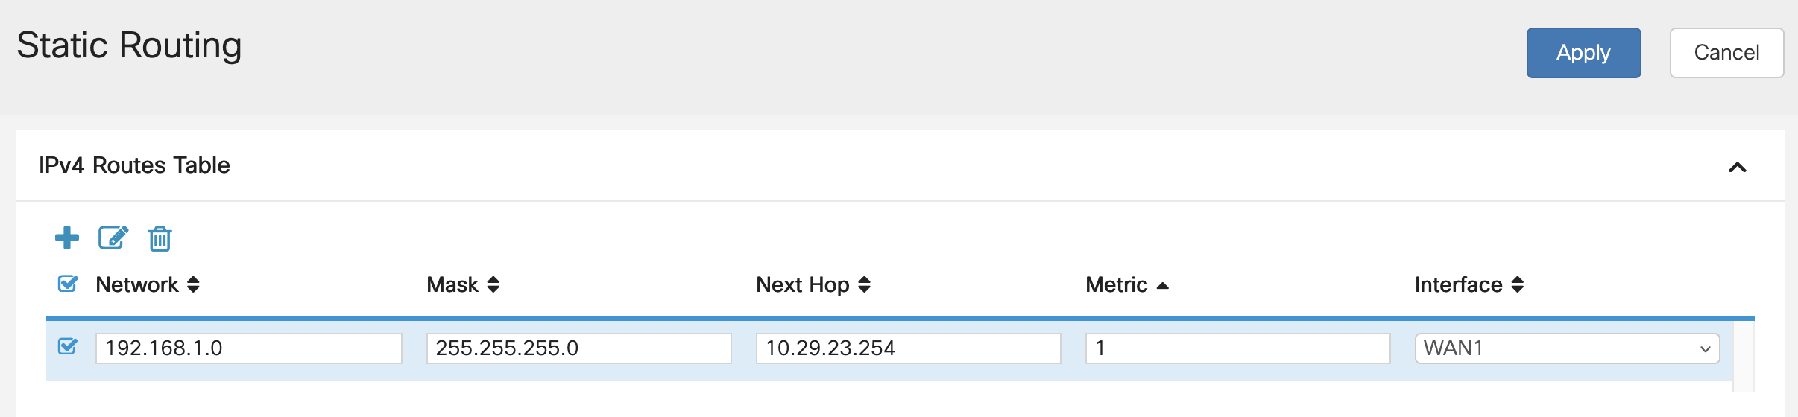
Task: Click the Mask field 255.255.255.0
Action: pos(578,348)
